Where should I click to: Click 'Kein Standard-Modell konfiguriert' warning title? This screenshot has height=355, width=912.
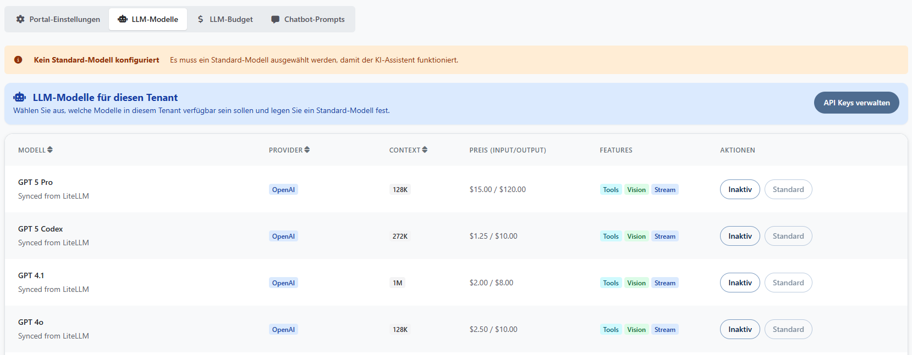96,60
